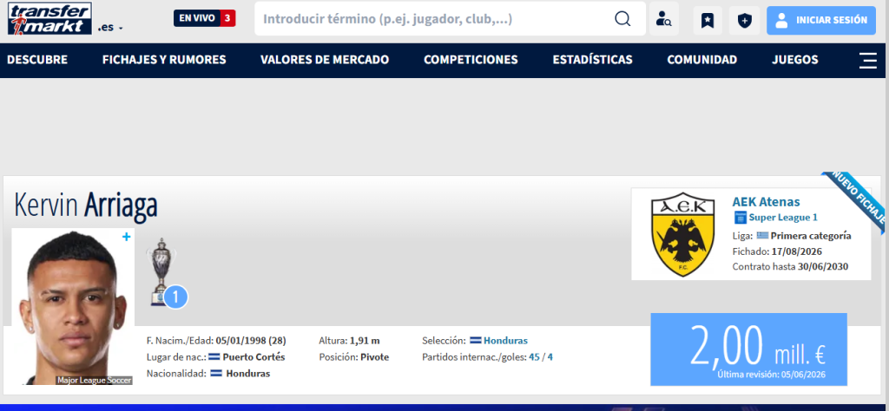Click the AEK Atenas club crest

[682, 234]
